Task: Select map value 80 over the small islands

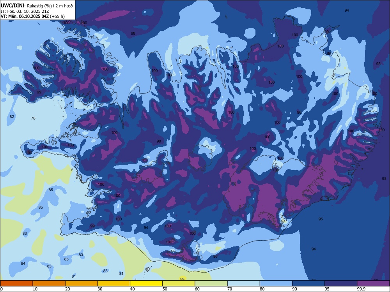Action: (x=147, y=269)
